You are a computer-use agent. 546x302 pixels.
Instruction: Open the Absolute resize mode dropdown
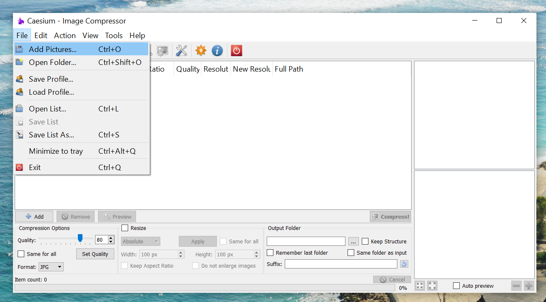[140, 241]
